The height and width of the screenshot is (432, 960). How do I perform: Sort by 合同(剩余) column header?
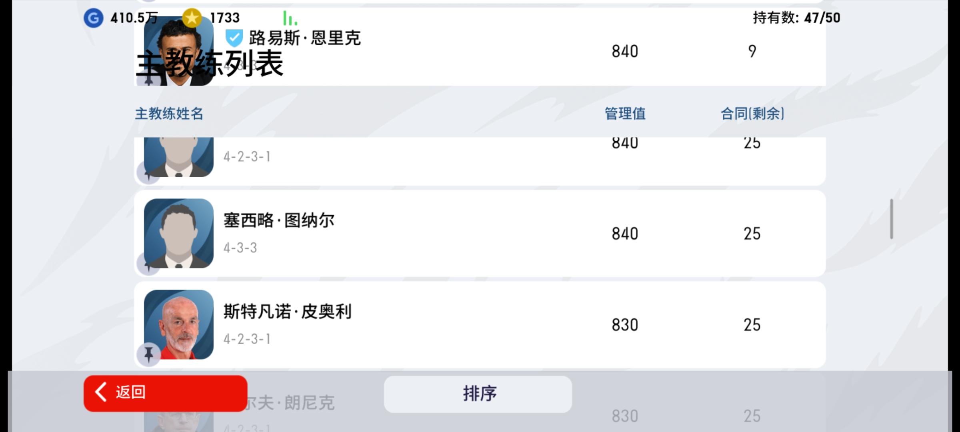752,114
